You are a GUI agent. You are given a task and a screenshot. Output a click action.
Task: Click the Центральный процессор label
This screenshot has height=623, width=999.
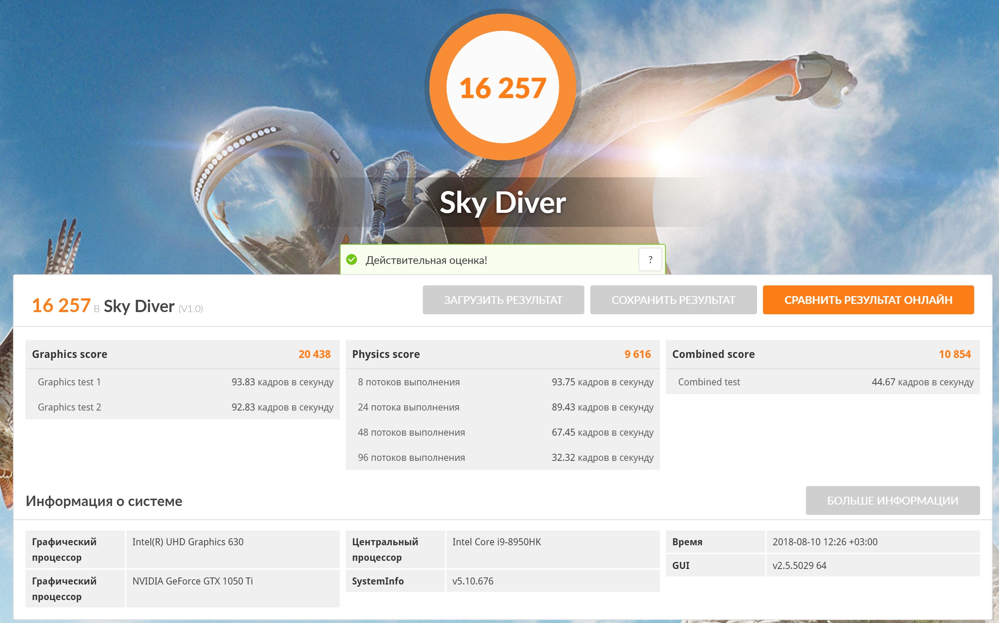tap(385, 550)
